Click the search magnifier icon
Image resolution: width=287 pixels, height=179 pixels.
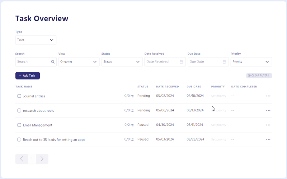click(x=53, y=62)
